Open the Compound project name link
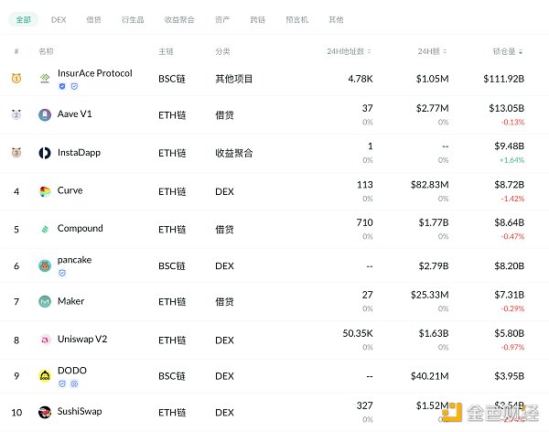This screenshot has height=432, width=549. (80, 229)
